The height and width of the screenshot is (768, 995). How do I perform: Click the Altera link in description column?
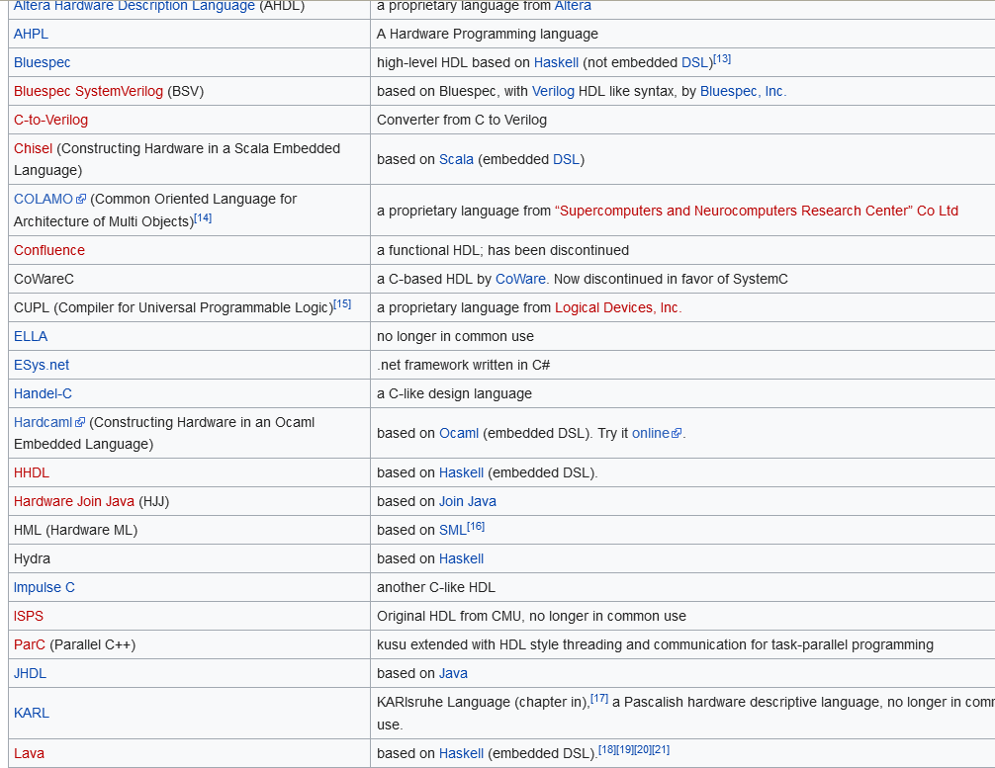pyautogui.click(x=573, y=6)
